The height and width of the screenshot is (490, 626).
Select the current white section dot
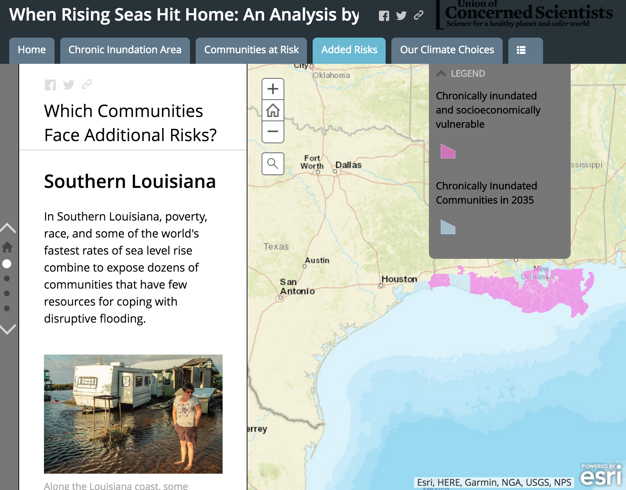pyautogui.click(x=7, y=264)
